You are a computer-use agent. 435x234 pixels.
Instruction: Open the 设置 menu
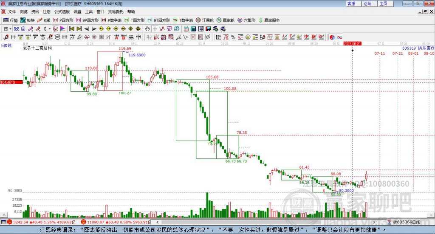coord(77,11)
